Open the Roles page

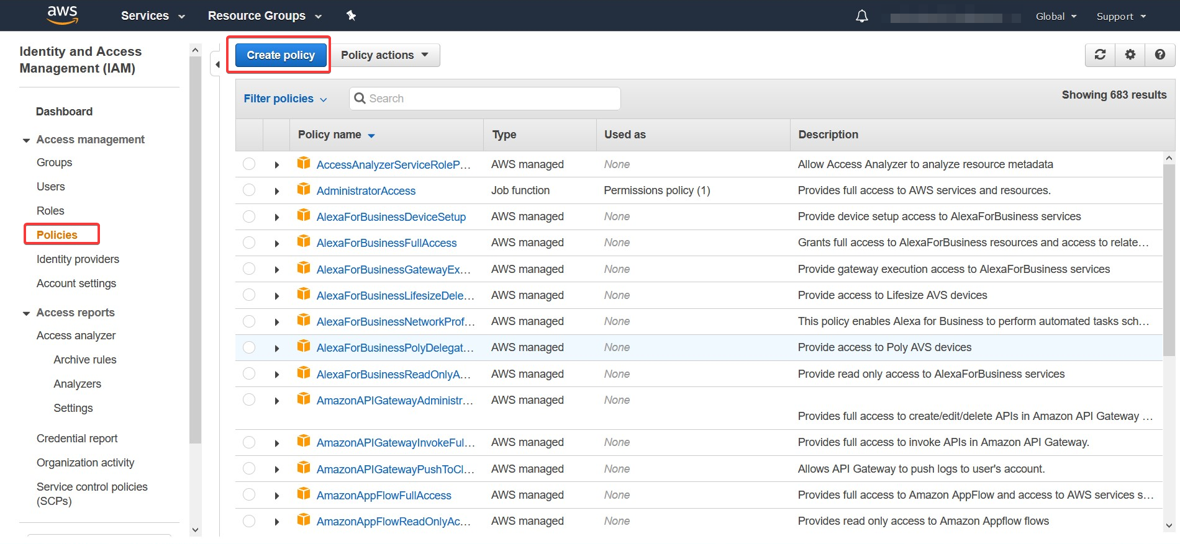(x=50, y=211)
